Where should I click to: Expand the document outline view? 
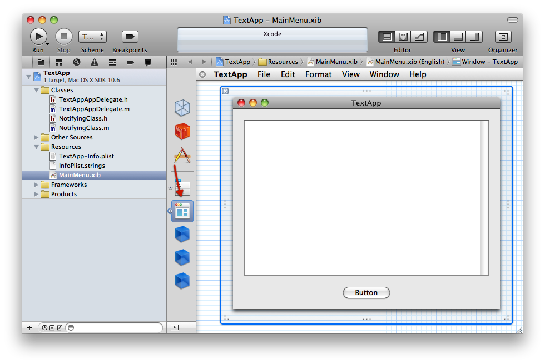175,327
